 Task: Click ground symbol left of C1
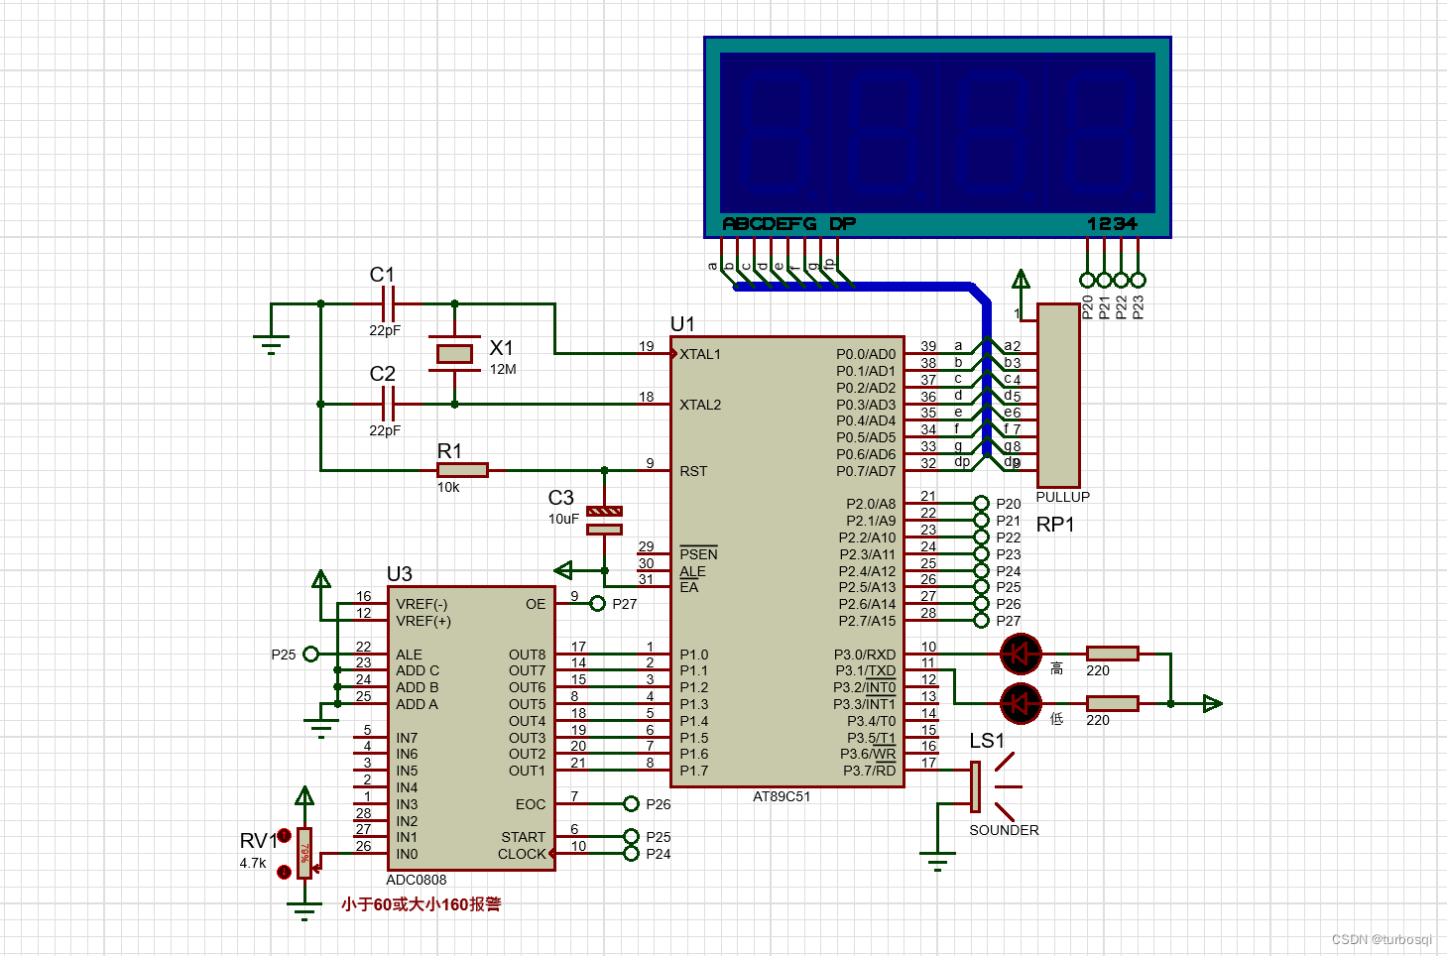pos(271,344)
